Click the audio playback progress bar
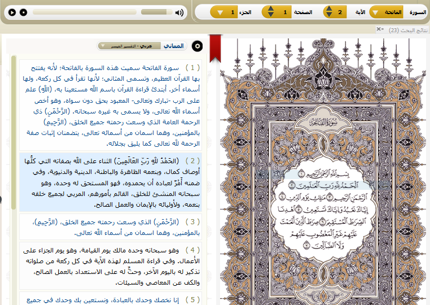Image resolution: width=430 pixels, height=305 pixels. click(x=85, y=12)
